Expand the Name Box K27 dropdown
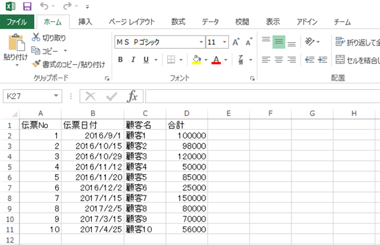The width and height of the screenshot is (380, 245). [56, 96]
